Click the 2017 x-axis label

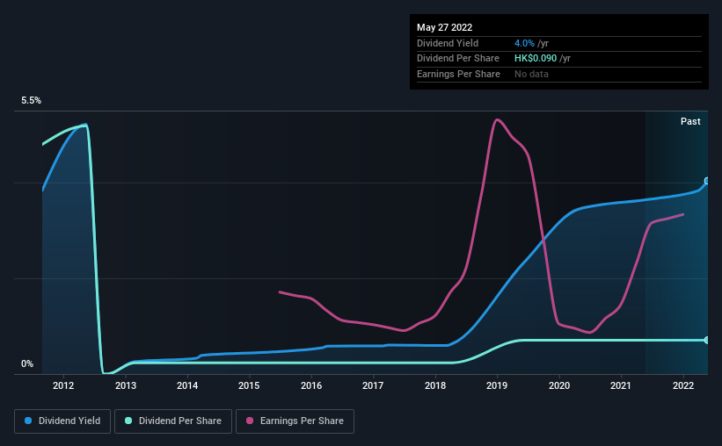[373, 385]
